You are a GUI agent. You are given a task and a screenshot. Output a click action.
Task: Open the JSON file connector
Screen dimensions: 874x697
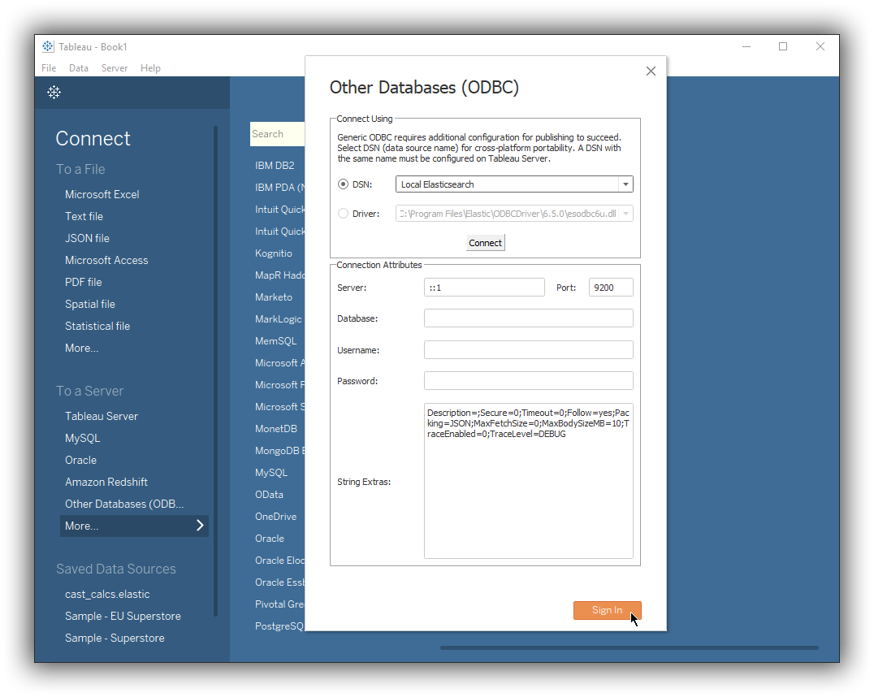[87, 238]
